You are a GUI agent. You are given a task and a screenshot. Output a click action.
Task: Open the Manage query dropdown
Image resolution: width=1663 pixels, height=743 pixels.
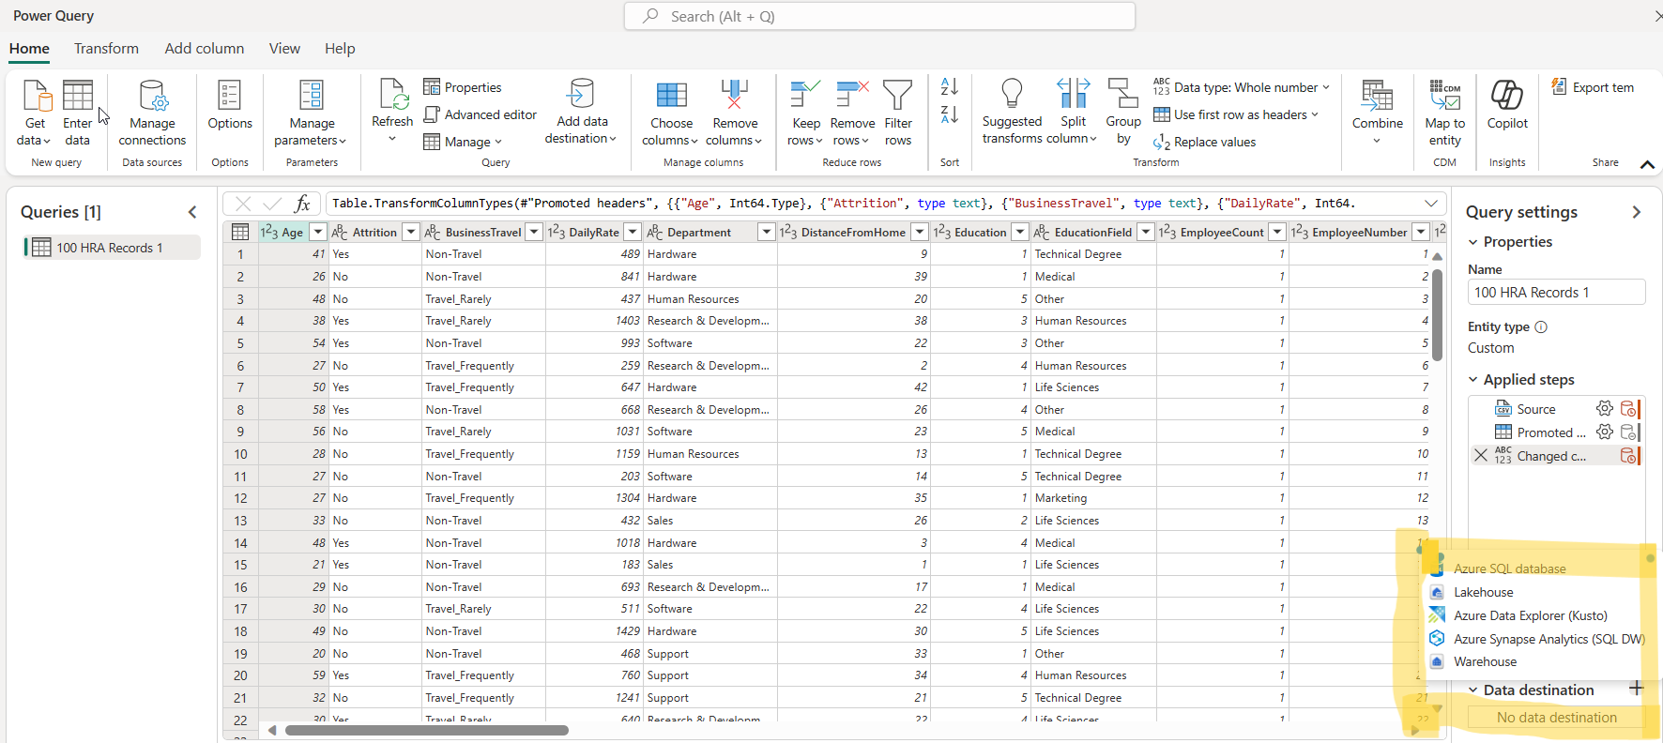tap(463, 142)
